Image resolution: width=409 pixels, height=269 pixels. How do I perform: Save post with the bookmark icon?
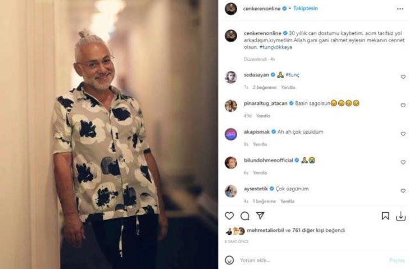pyautogui.click(x=385, y=216)
